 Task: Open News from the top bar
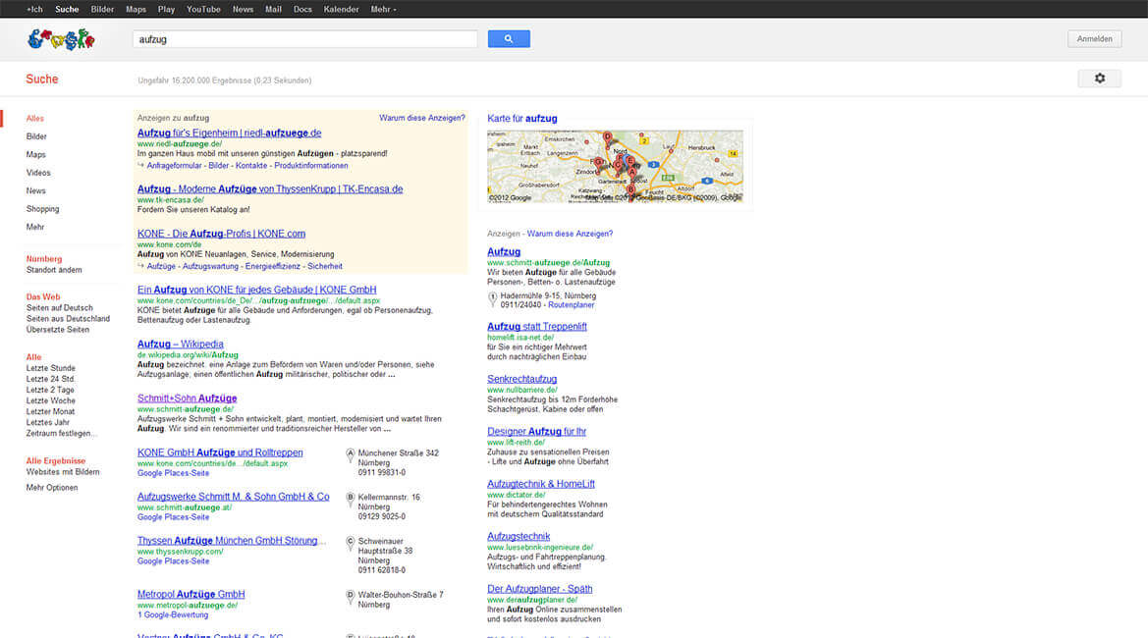coord(244,10)
